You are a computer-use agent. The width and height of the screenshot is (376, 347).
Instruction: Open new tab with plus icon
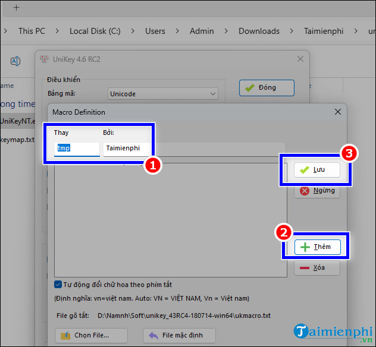coord(16,8)
